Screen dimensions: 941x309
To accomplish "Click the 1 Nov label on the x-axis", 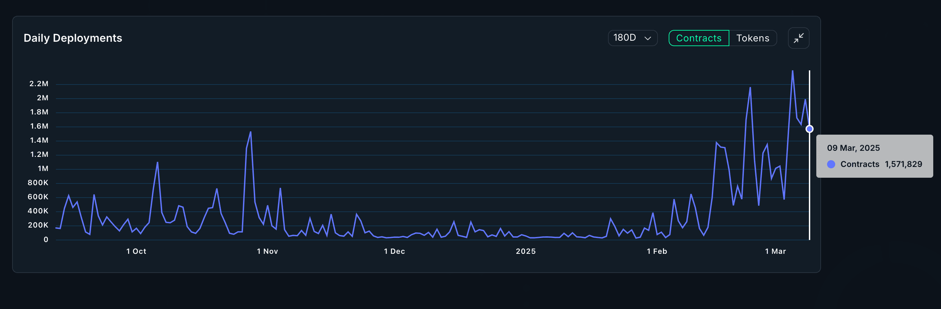I will [x=267, y=251].
